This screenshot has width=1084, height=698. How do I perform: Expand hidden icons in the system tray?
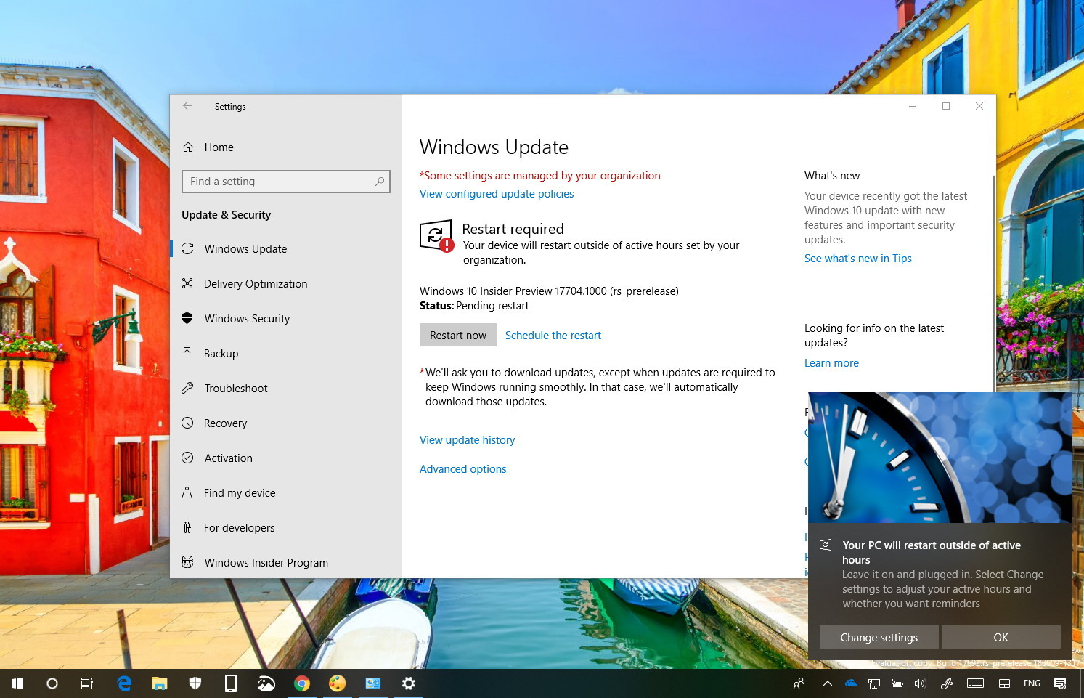click(827, 683)
